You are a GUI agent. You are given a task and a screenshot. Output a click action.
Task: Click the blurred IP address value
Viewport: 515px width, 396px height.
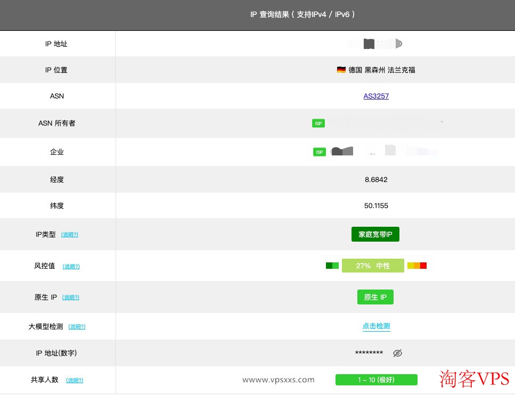point(376,44)
